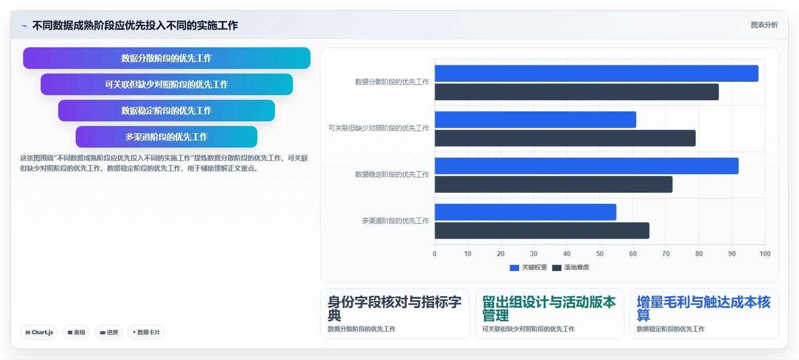Viewport: 799px width, 360px height.
Task: Click the 表格 tag chip
Action: pos(76,332)
